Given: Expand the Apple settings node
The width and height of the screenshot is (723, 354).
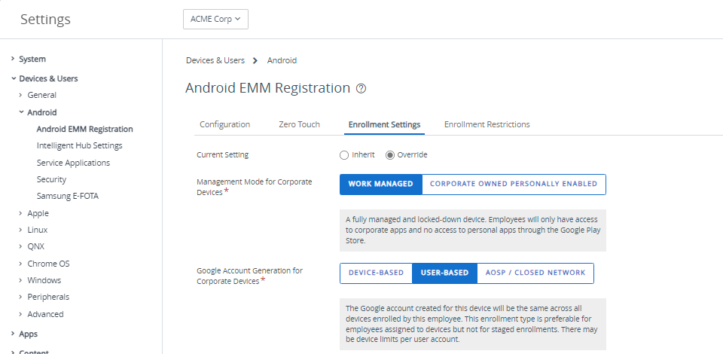Looking at the screenshot, I should (38, 213).
